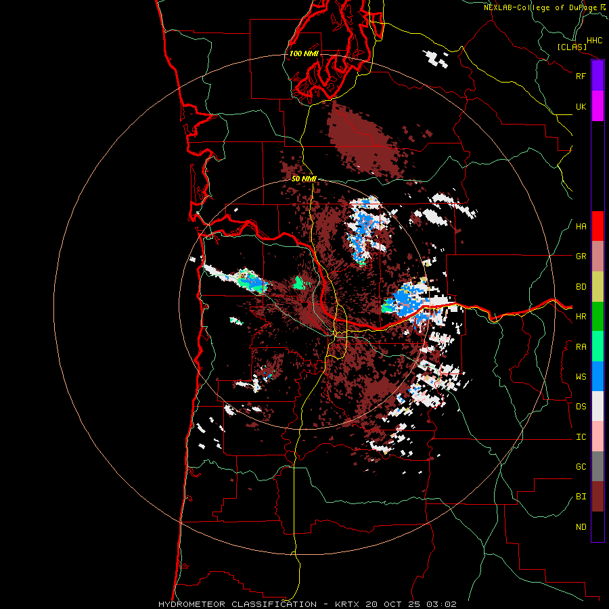Click the RF purple legend color swatch
This screenshot has height=609, width=609.
coord(597,76)
